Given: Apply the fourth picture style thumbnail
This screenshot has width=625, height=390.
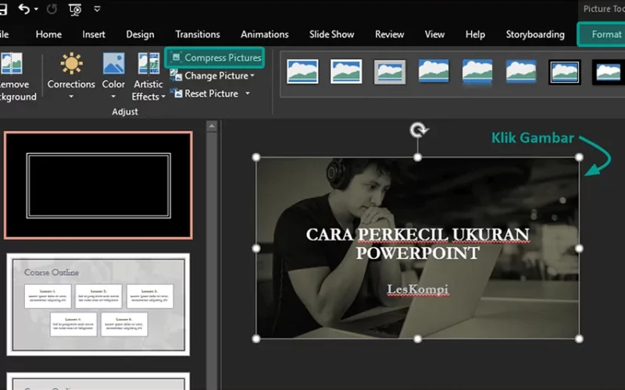Looking at the screenshot, I should click(434, 70).
